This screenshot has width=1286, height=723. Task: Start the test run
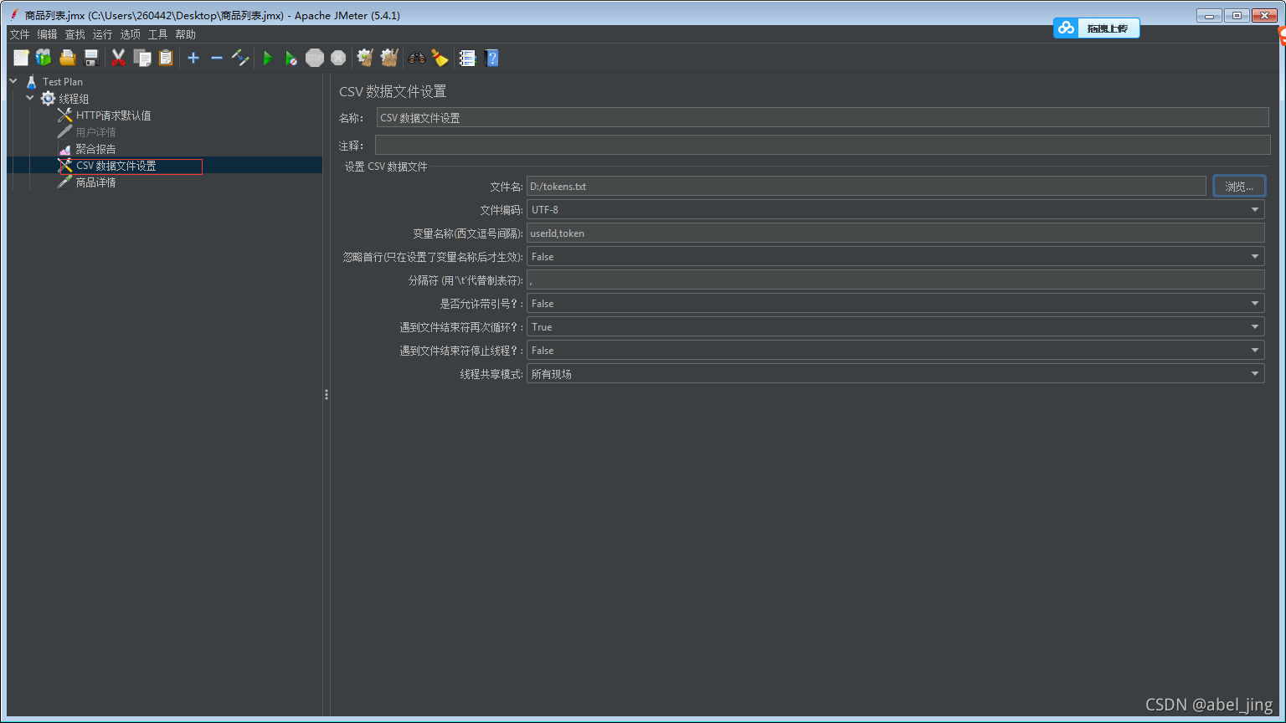267,58
